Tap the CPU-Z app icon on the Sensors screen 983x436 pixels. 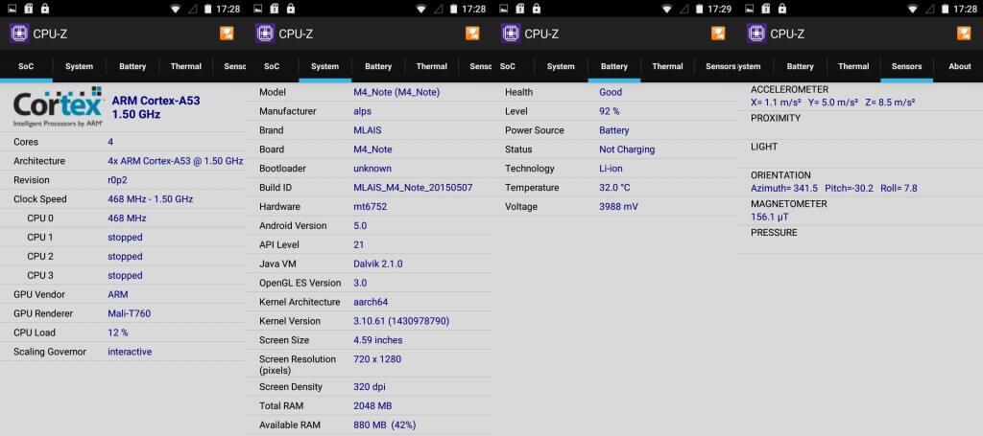pos(756,34)
